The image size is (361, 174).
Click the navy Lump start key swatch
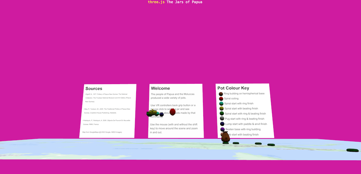coord(222,124)
